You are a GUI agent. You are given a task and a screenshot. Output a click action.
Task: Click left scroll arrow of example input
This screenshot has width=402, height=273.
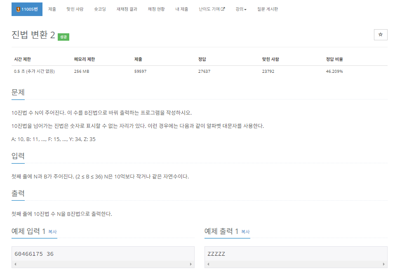tap(15, 264)
